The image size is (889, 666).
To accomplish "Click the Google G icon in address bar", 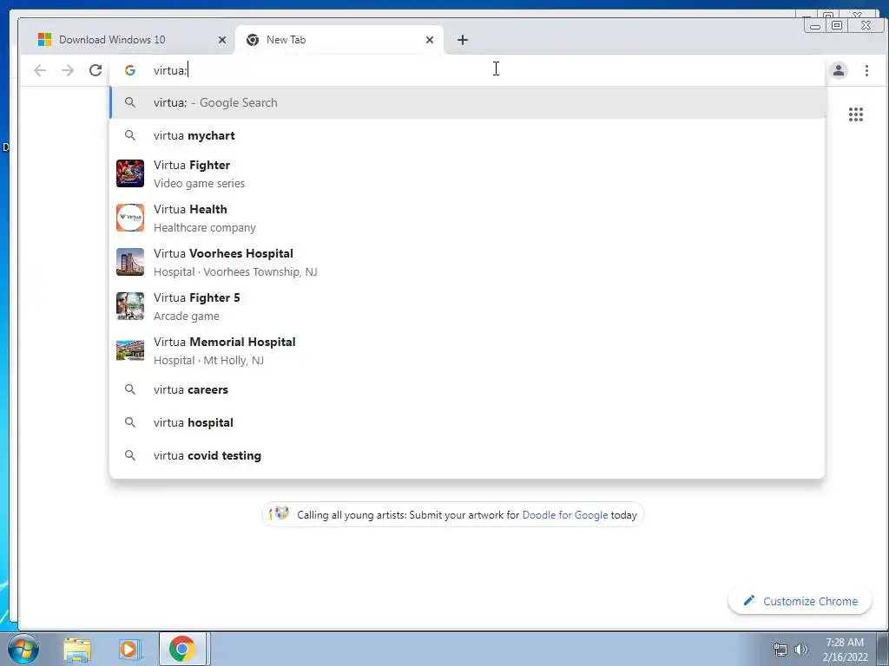I will [130, 70].
